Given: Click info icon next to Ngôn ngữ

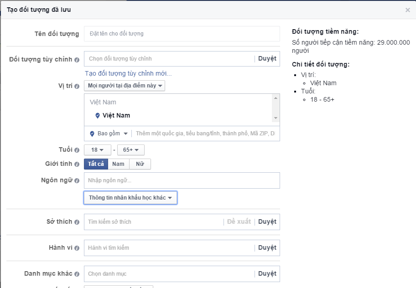Looking at the screenshot, I should pos(77,180).
